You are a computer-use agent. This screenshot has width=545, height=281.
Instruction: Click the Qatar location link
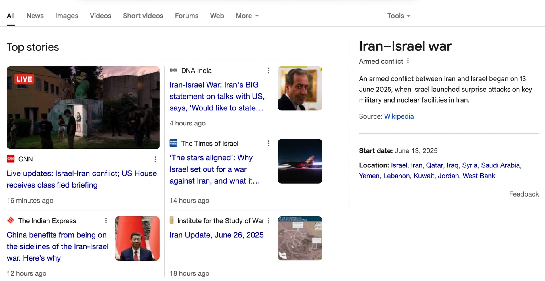[x=434, y=165]
